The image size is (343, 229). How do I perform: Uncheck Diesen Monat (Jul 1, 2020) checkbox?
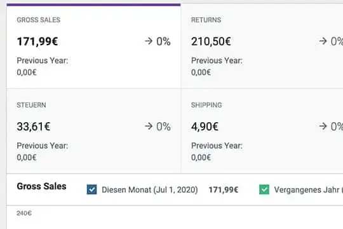(91, 190)
